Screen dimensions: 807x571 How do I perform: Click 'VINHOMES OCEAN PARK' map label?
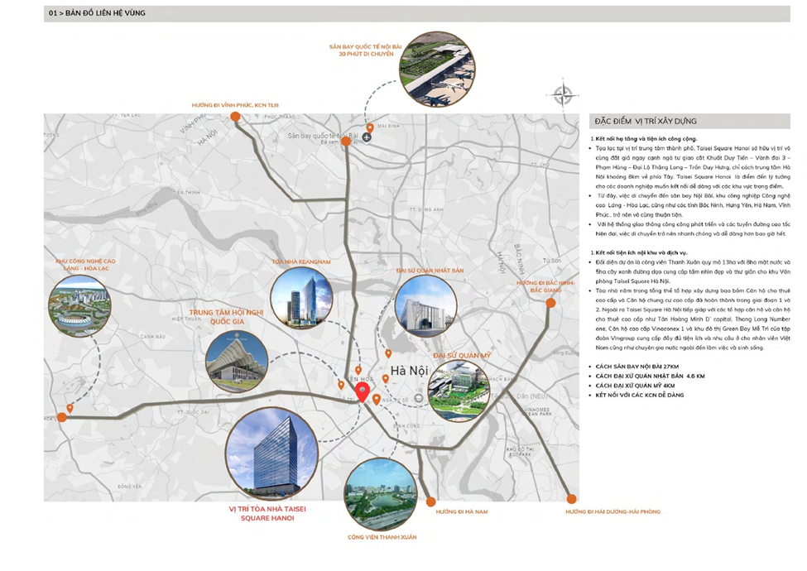537,411
